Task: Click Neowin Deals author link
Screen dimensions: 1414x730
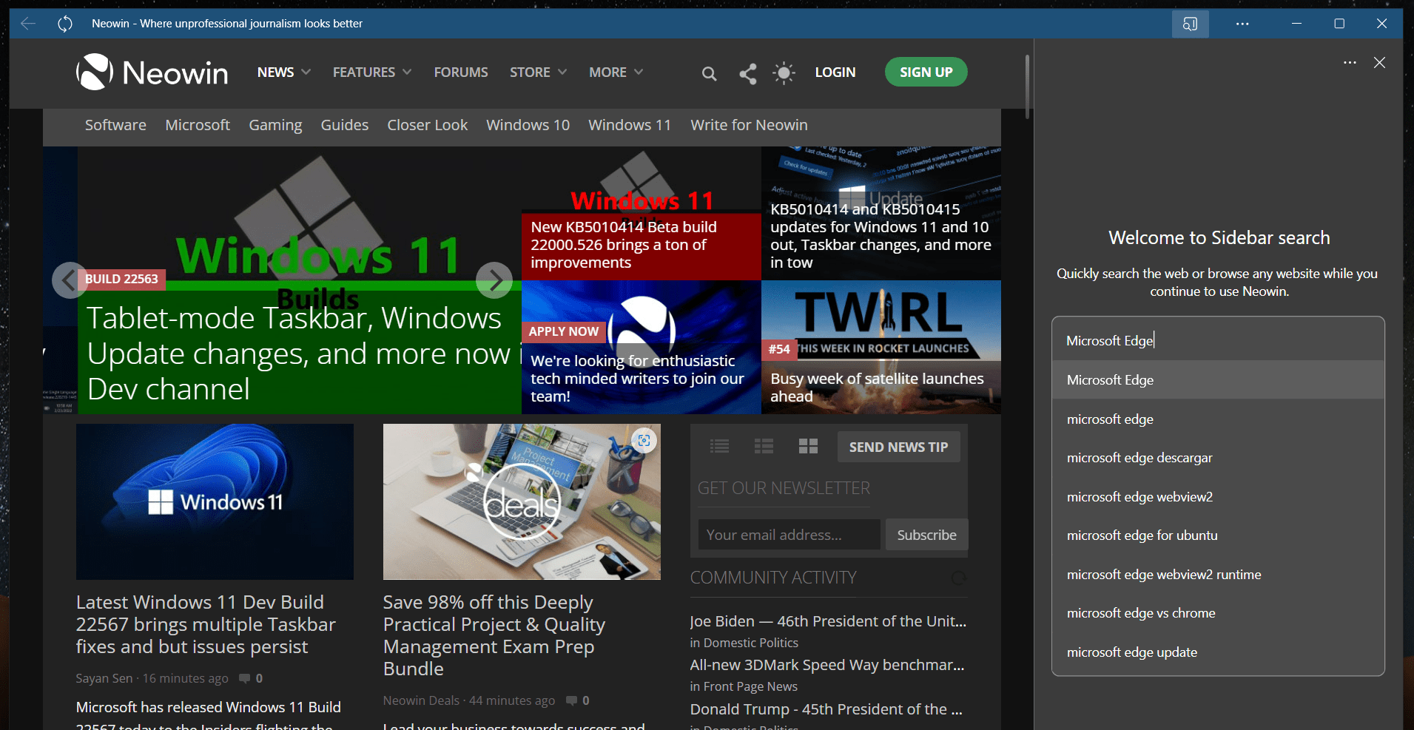Action: coord(421,700)
